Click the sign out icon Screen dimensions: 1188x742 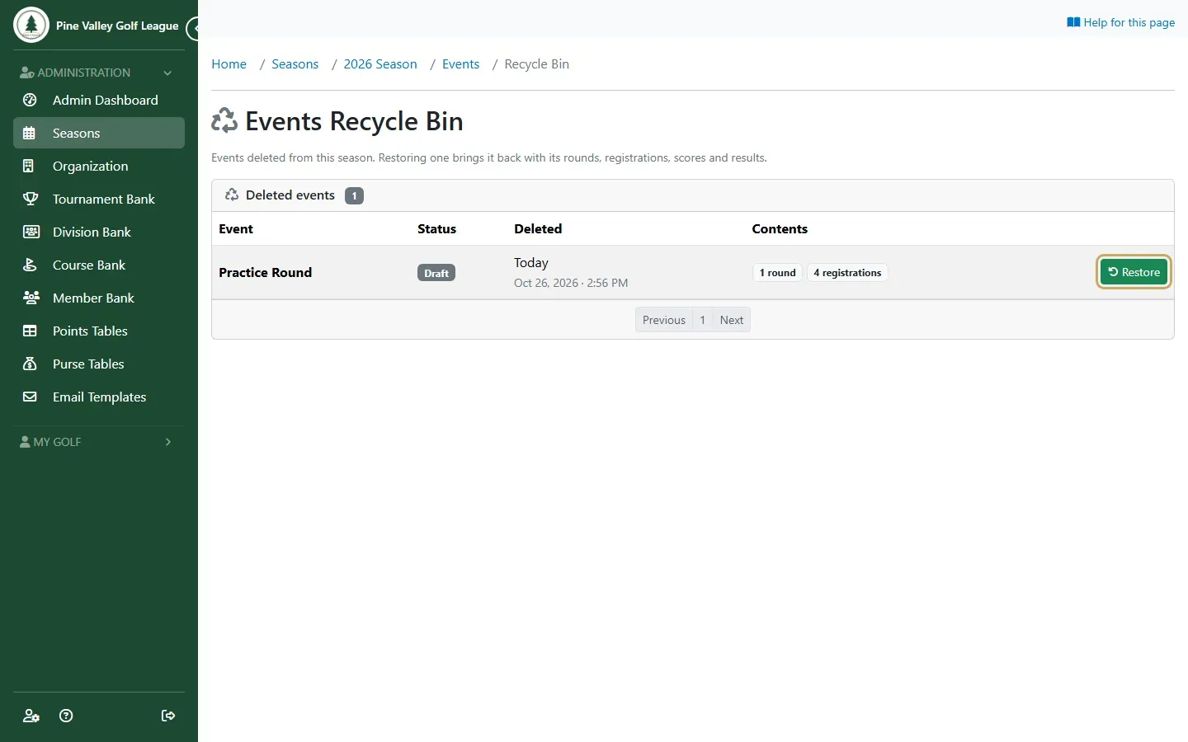[168, 716]
